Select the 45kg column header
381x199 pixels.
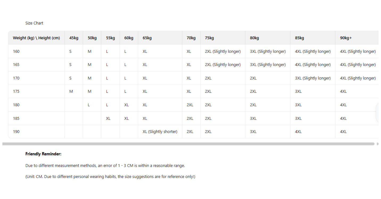pyautogui.click(x=74, y=38)
